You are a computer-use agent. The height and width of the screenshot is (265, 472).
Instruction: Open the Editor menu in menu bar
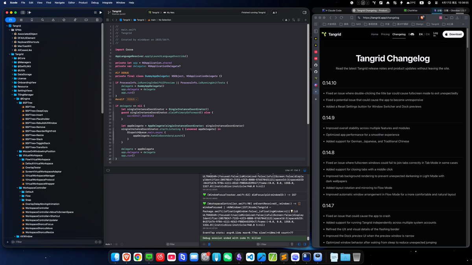pyautogui.click(x=71, y=2)
